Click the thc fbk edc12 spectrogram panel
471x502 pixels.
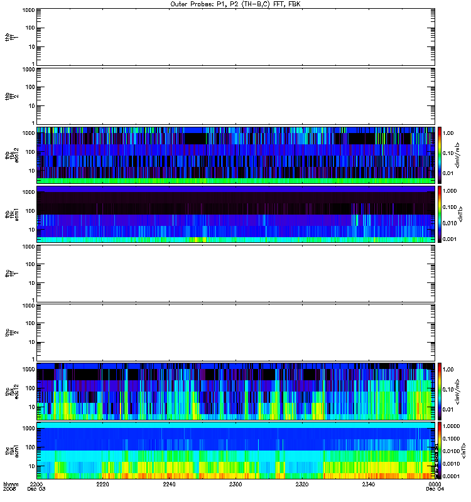coord(235,391)
